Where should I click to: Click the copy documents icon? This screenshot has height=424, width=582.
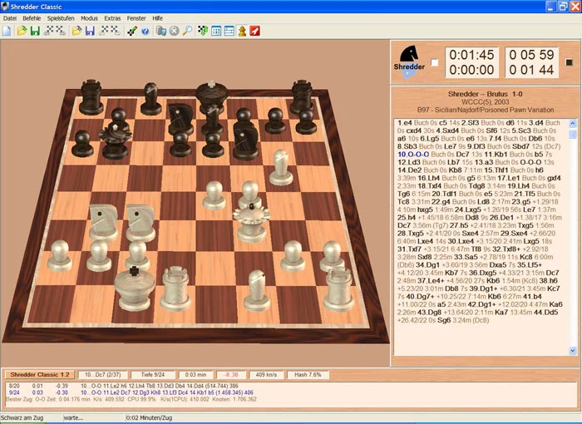click(x=161, y=31)
